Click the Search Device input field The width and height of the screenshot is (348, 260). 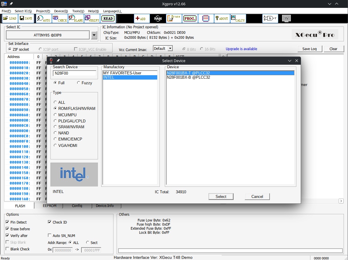coord(75,73)
